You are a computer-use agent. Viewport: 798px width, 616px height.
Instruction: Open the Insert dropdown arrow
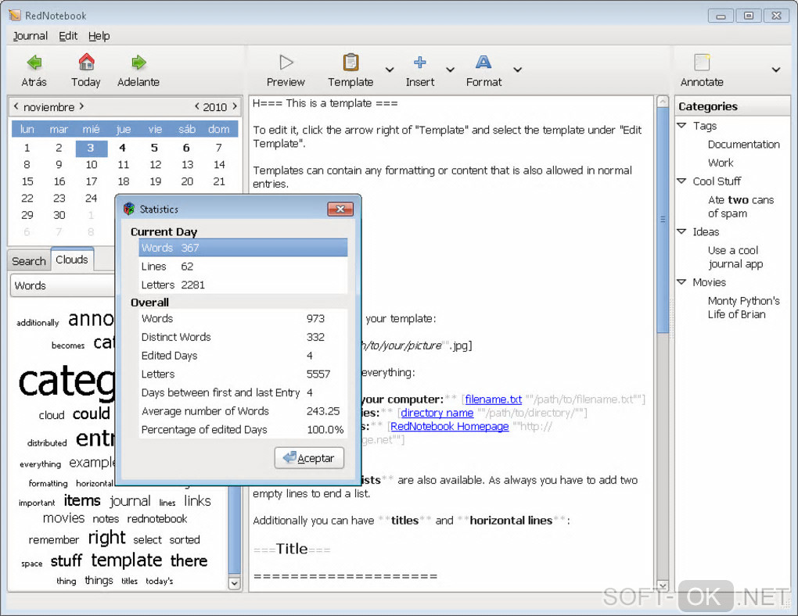coord(450,69)
